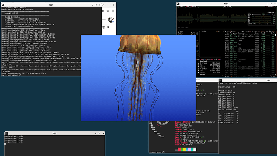
Task: Maximize the btop foot window
Action: (271, 4)
